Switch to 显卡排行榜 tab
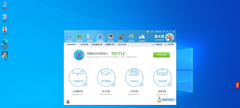Screen dimensions: 240x108 point(122,45)
